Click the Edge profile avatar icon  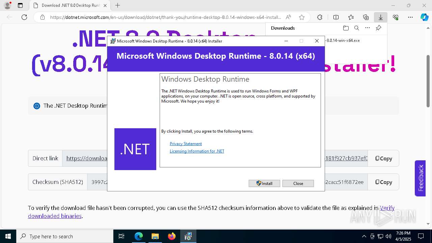7,5
